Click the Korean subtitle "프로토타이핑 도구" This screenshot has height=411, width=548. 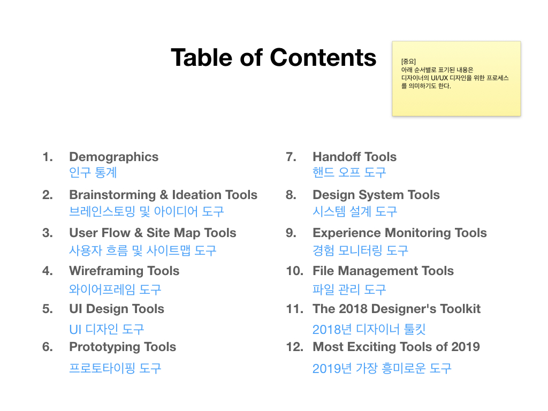click(115, 368)
